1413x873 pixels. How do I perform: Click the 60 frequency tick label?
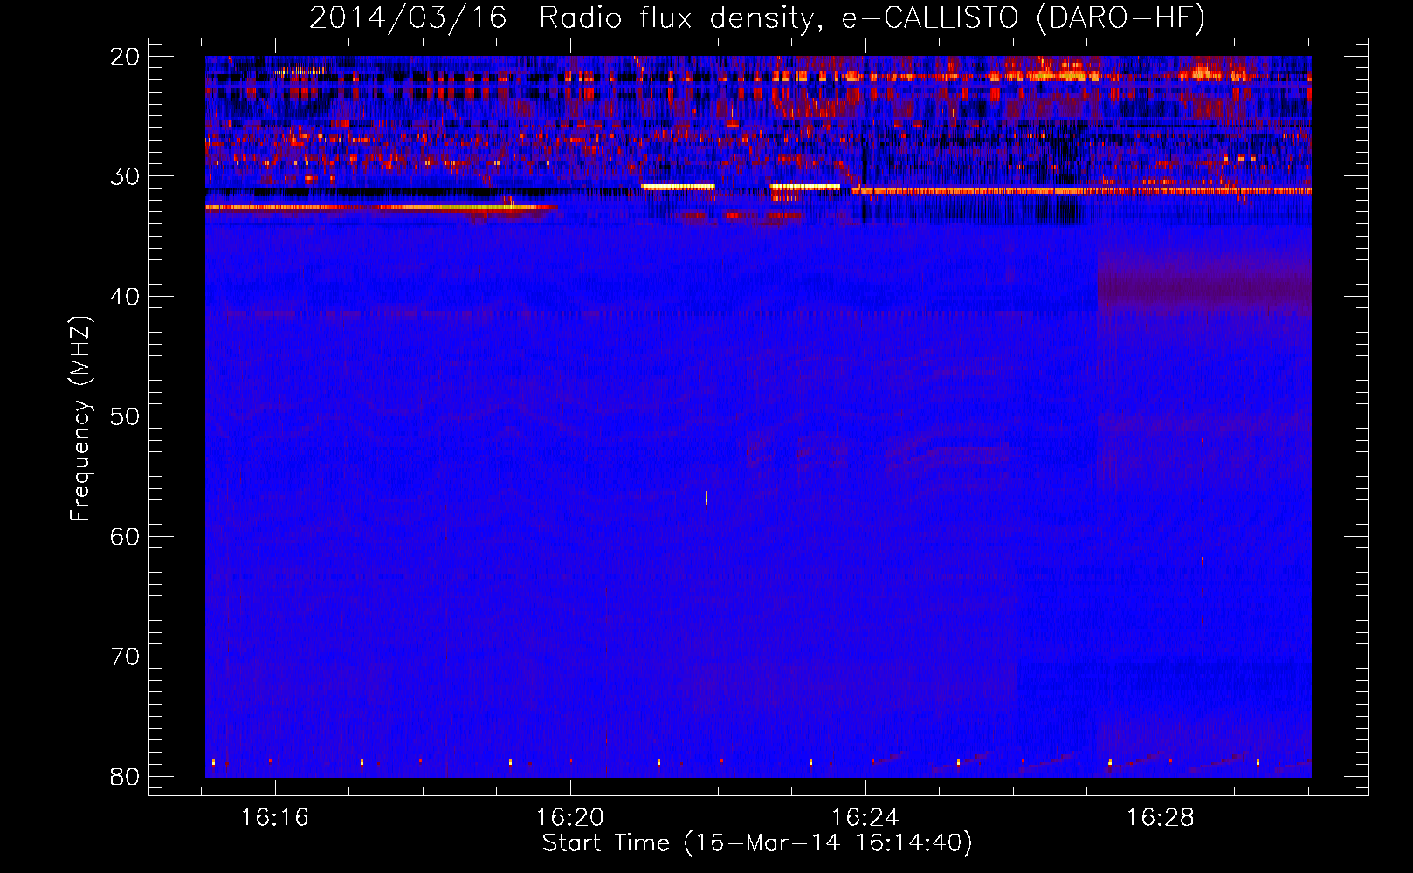[126, 536]
